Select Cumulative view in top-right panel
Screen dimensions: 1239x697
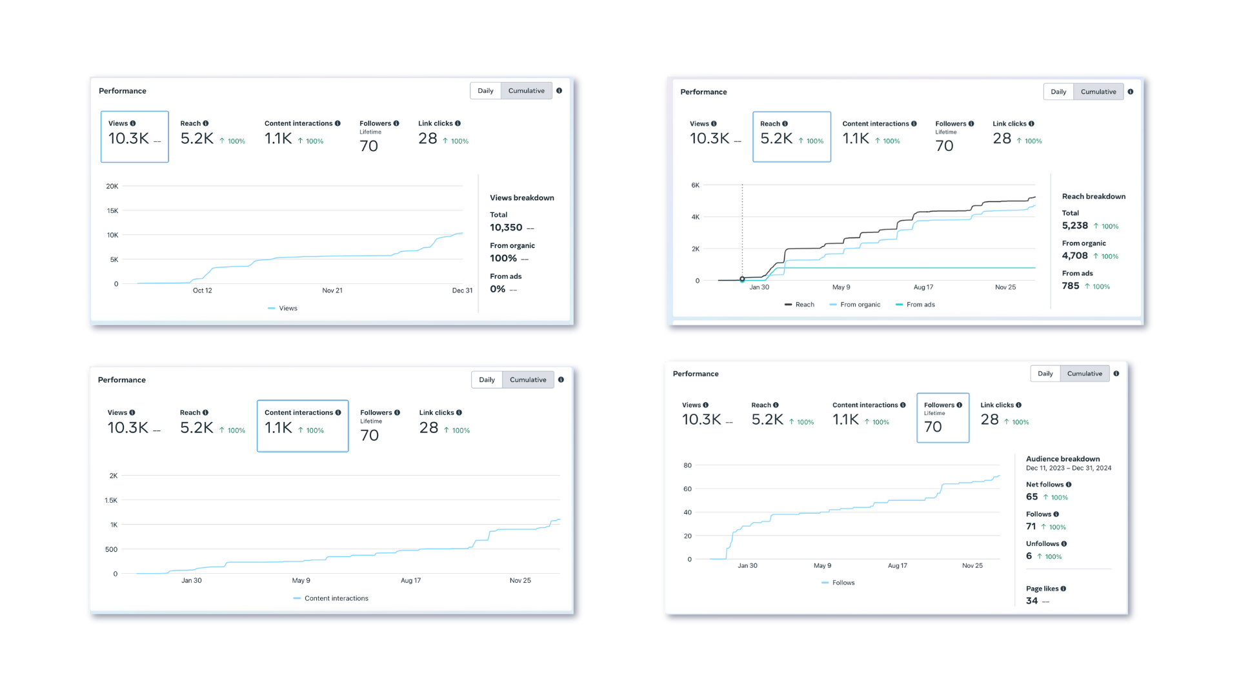(1098, 92)
